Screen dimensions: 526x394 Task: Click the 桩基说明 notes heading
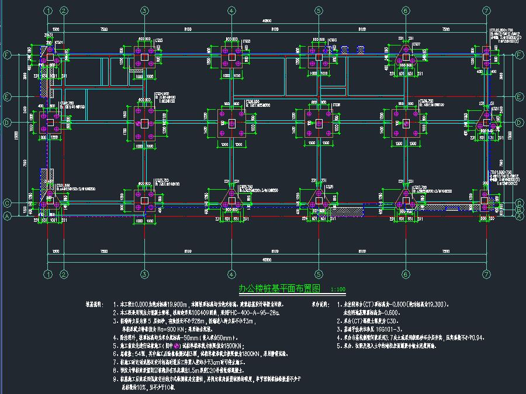[x=95, y=305]
